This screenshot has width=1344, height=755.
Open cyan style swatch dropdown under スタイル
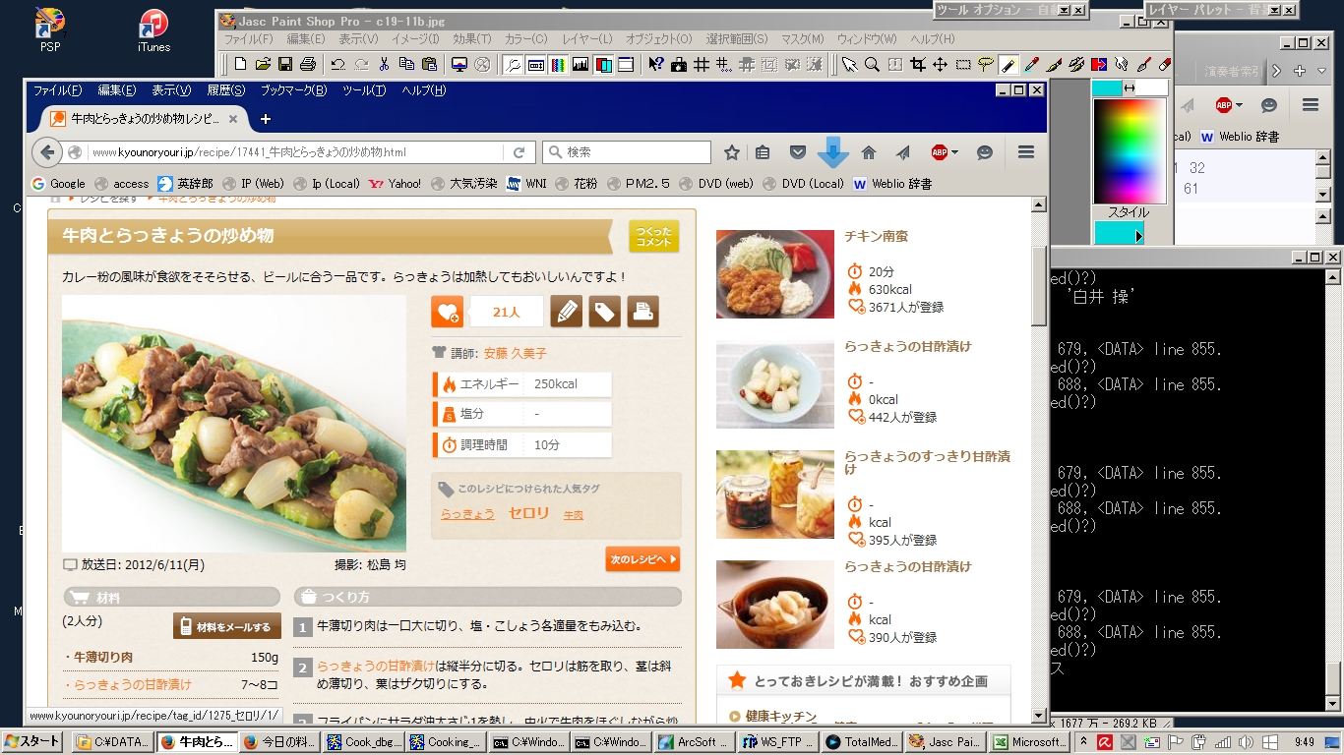click(x=1139, y=236)
